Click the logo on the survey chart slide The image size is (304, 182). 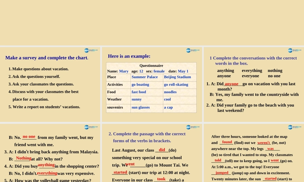coord(91,50)
